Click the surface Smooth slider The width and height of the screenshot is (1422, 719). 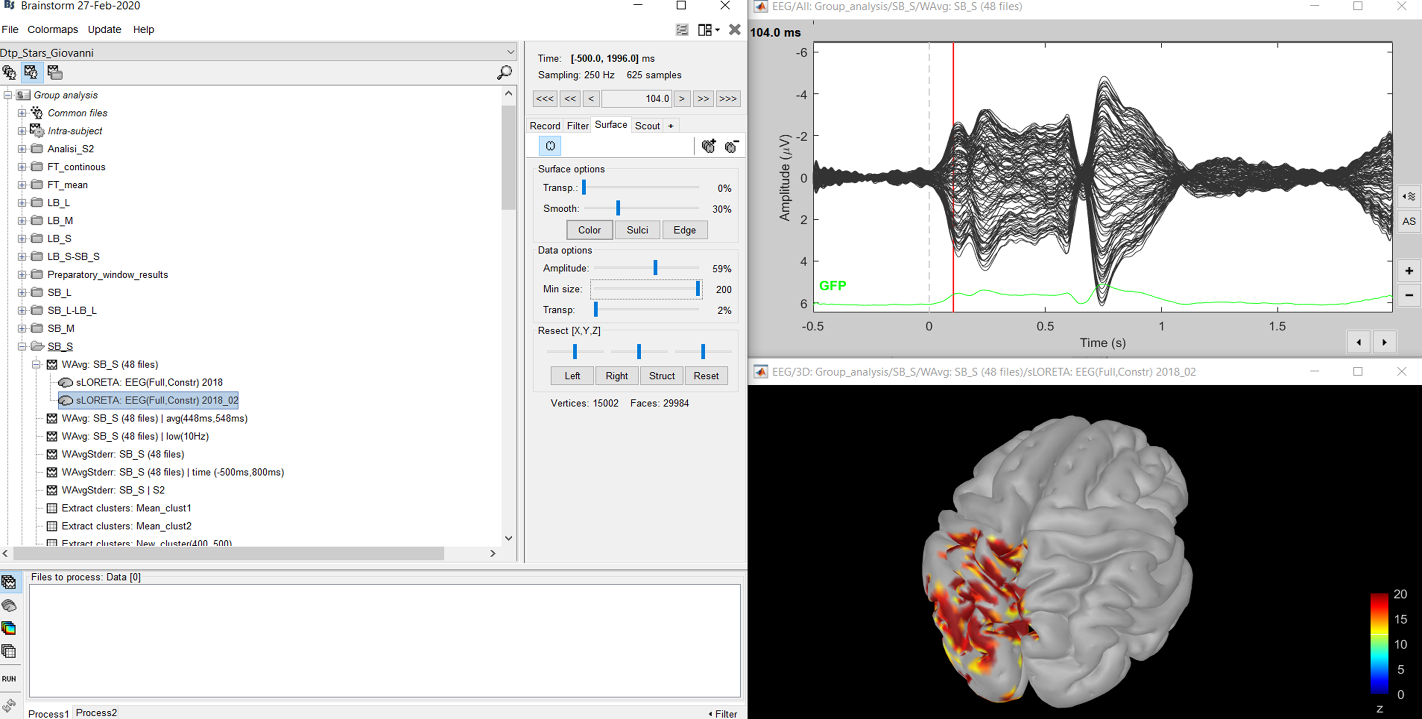coord(642,208)
